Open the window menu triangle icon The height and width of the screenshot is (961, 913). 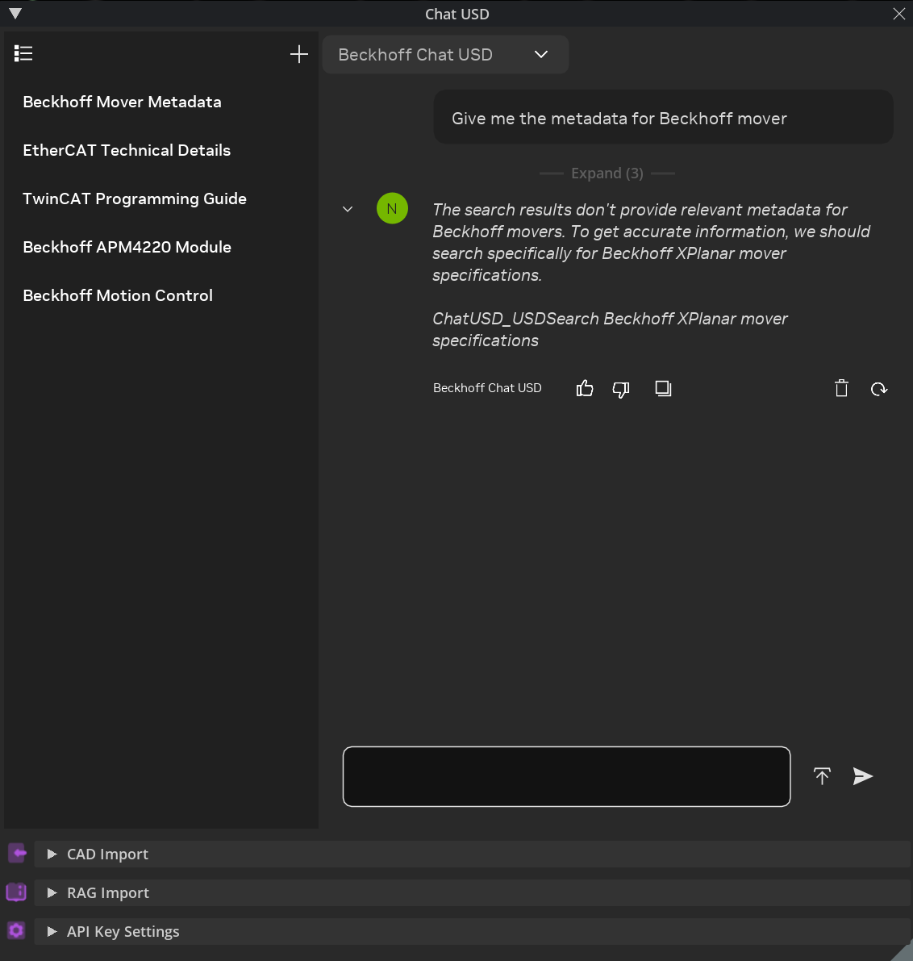pos(15,14)
